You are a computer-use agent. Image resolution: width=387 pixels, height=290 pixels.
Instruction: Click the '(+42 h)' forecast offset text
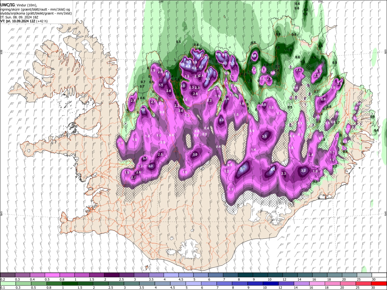42,21
